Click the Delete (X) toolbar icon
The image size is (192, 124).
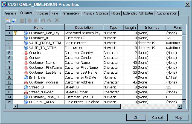(57, 21)
